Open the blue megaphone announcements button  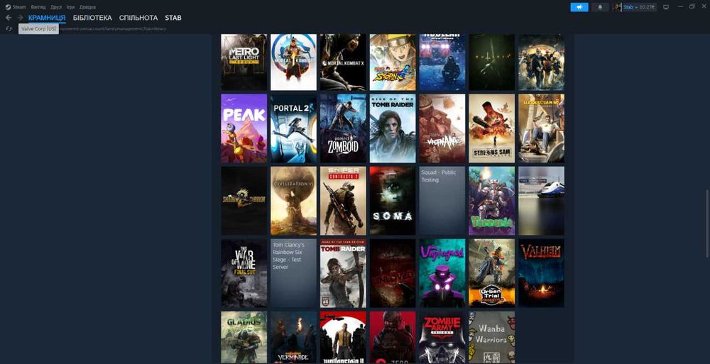coord(579,7)
